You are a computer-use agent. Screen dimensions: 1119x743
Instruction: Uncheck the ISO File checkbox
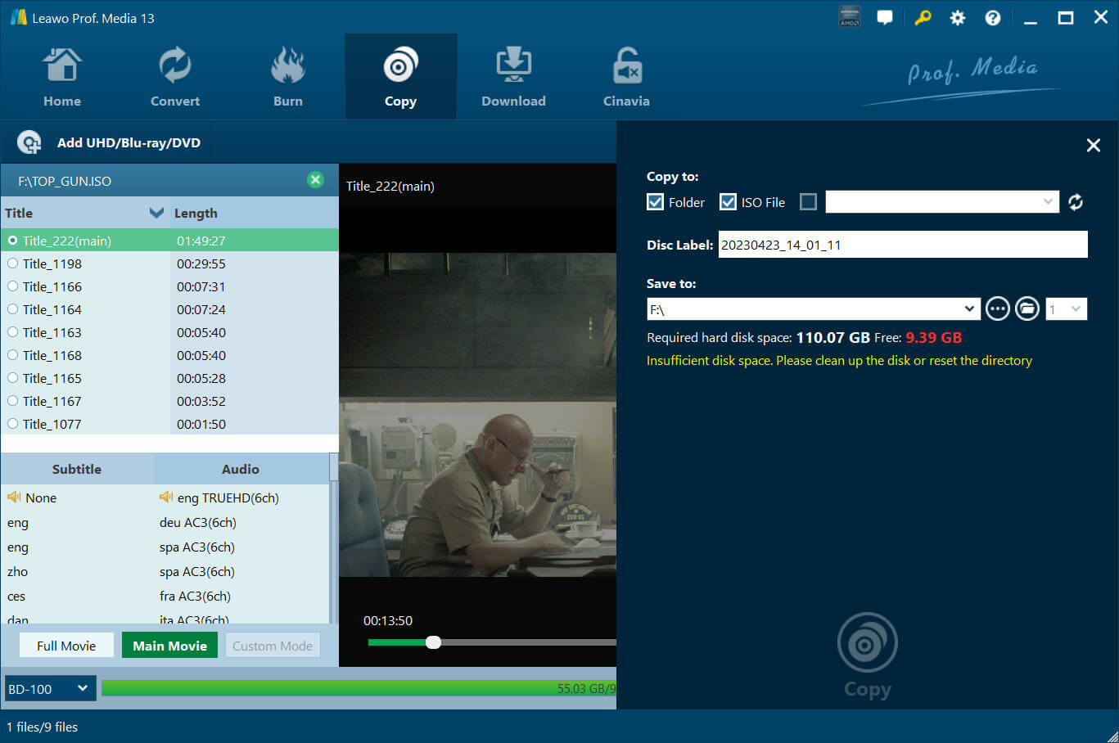point(728,202)
